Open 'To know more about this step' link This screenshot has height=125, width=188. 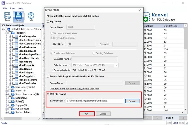(x=75, y=89)
